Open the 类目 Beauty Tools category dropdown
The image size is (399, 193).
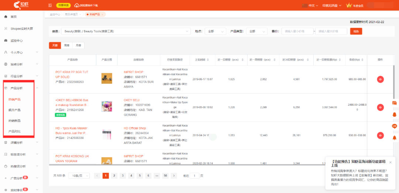[126, 31]
